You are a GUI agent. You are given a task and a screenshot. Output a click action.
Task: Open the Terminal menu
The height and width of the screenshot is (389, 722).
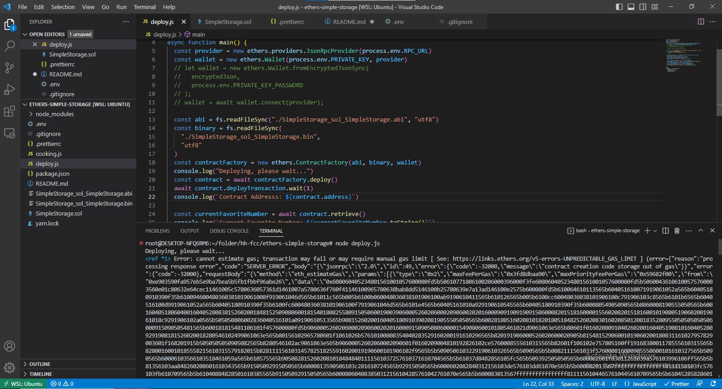click(144, 7)
